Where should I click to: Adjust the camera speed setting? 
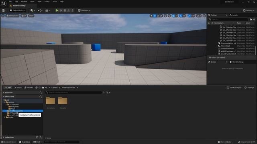199,16
